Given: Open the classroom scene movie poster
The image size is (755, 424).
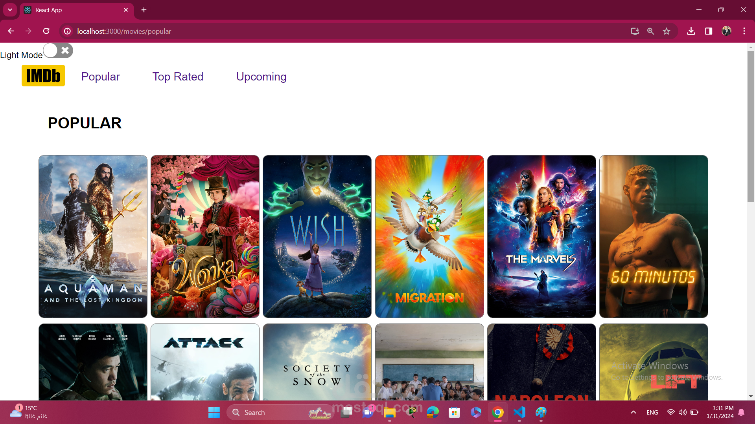Looking at the screenshot, I should coord(429,362).
